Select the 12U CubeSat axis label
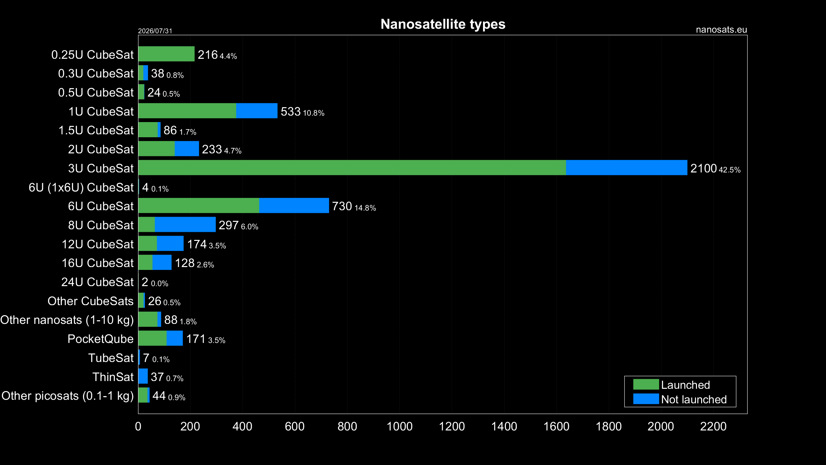 coord(97,244)
